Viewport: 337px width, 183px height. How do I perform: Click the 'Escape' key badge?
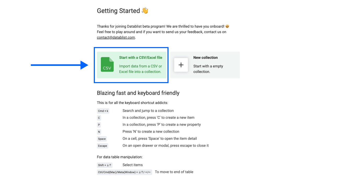[102, 146]
